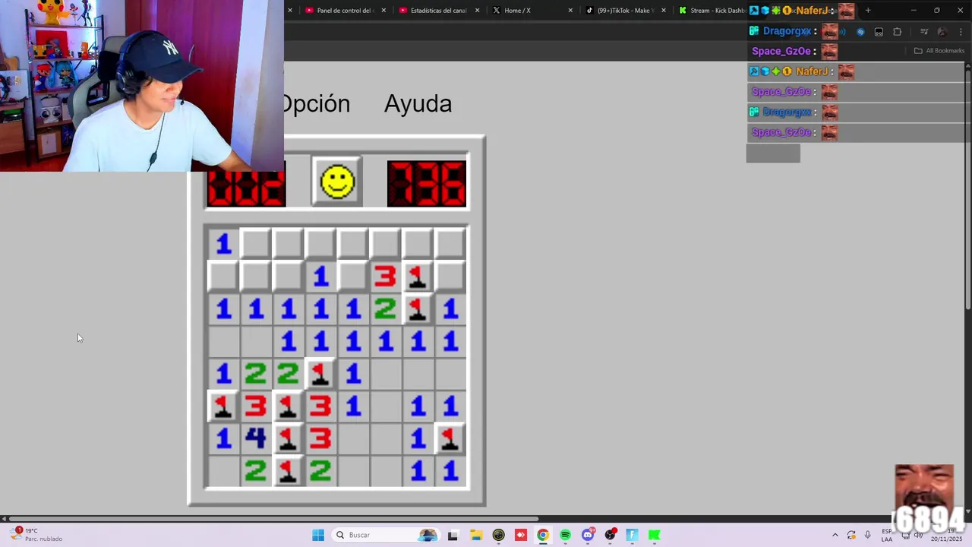
Task: Open the Opción menu in Minesweeper
Action: click(x=317, y=103)
